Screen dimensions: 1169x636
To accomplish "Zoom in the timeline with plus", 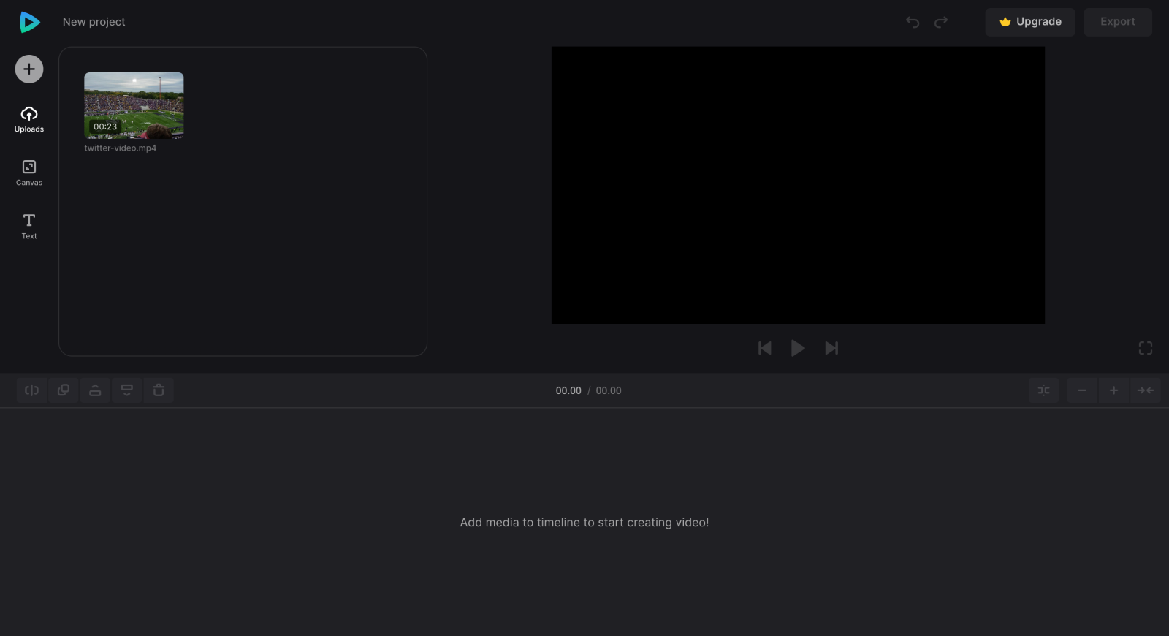I will coord(1113,390).
